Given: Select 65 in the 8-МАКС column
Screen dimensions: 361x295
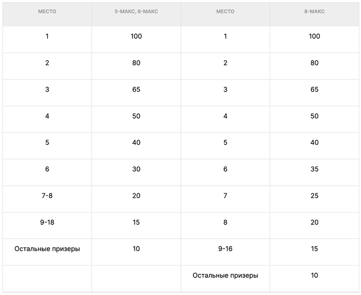Looking at the screenshot, I should 314,90.
